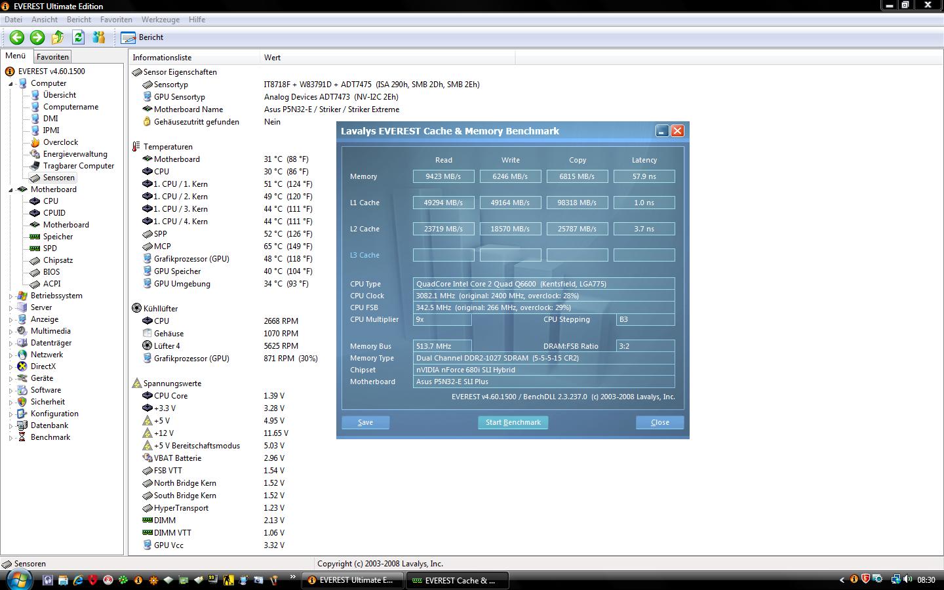Expand the Betriebssystem node
944x590 pixels.
[x=11, y=296]
